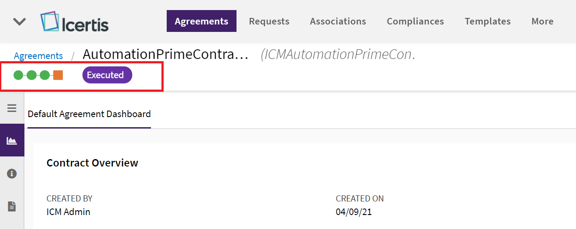Open the Associations menu
Viewport: 576px width, 229px height.
pyautogui.click(x=338, y=21)
